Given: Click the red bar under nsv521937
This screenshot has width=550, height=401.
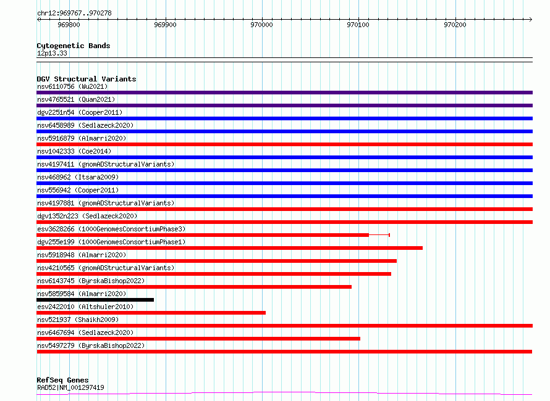Looking at the screenshot, I should (x=284, y=326).
